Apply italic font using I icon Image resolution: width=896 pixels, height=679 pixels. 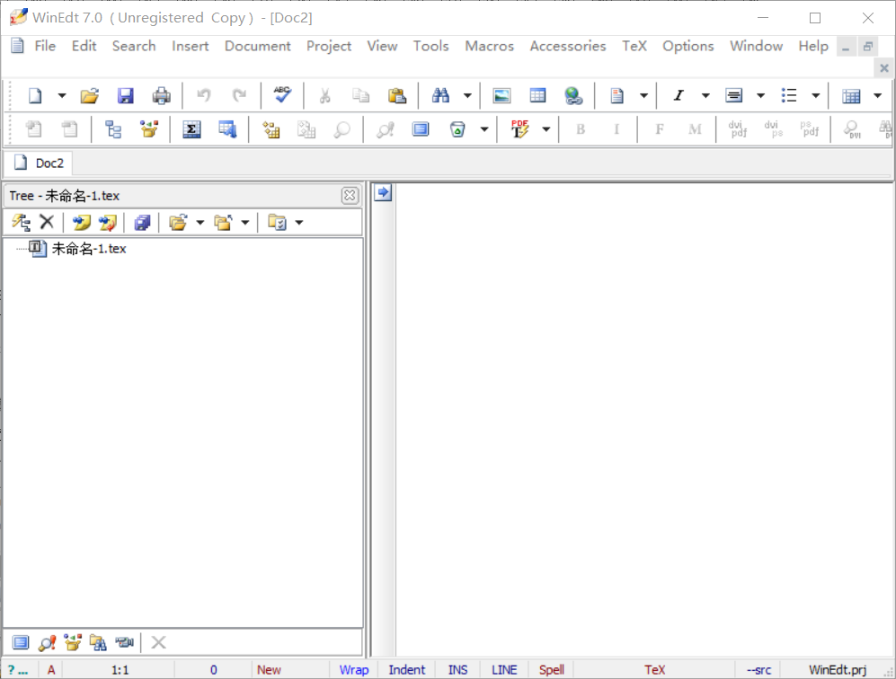pyautogui.click(x=679, y=95)
